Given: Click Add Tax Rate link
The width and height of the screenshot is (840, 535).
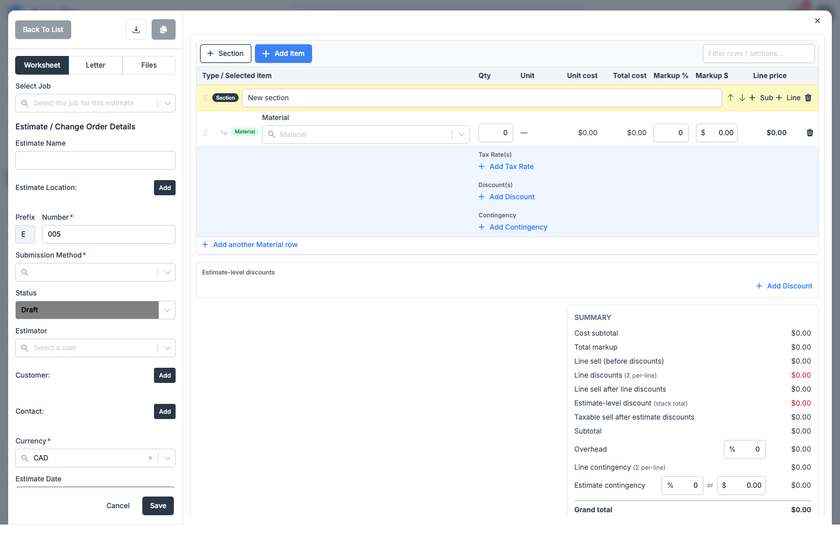Looking at the screenshot, I should tap(506, 167).
